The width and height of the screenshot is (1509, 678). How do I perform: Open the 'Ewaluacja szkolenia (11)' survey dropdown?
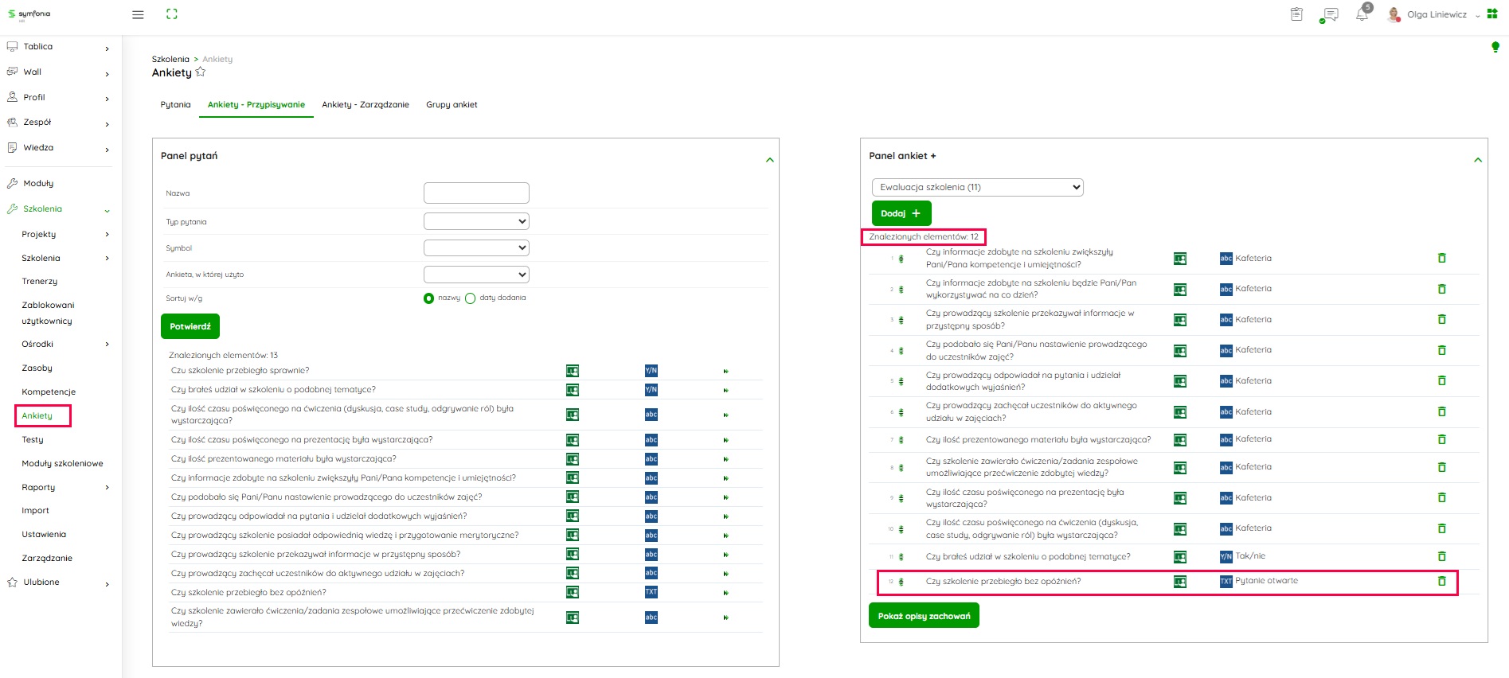[x=977, y=187]
